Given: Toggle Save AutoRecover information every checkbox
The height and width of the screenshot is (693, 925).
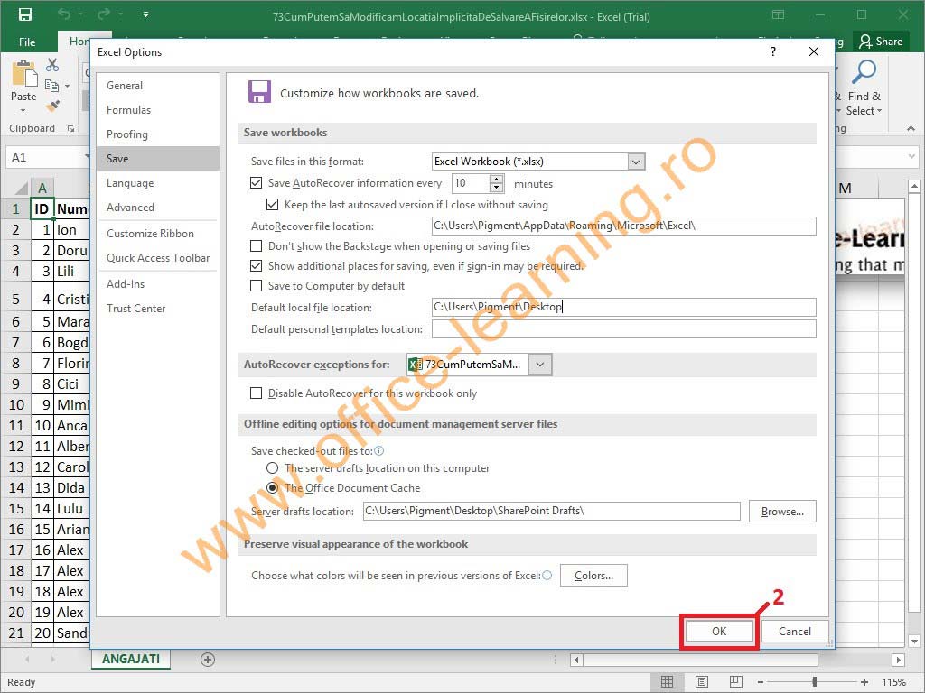Looking at the screenshot, I should [x=256, y=183].
